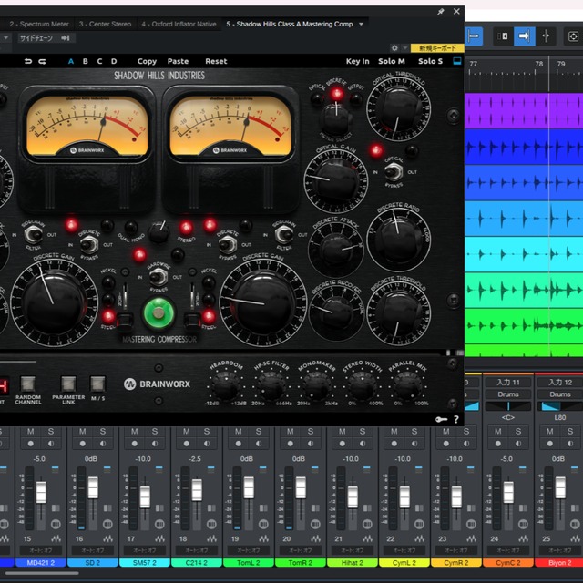Toggle the Random Channel button
This screenshot has height=583, width=583.
(x=28, y=384)
